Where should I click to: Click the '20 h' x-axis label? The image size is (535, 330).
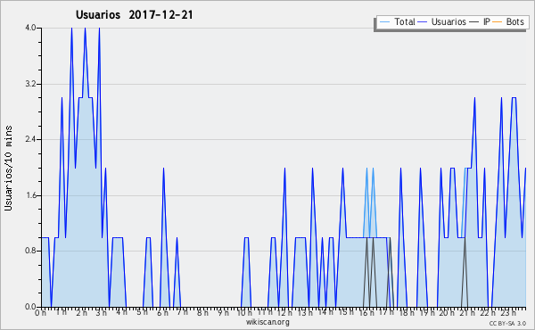447,312
